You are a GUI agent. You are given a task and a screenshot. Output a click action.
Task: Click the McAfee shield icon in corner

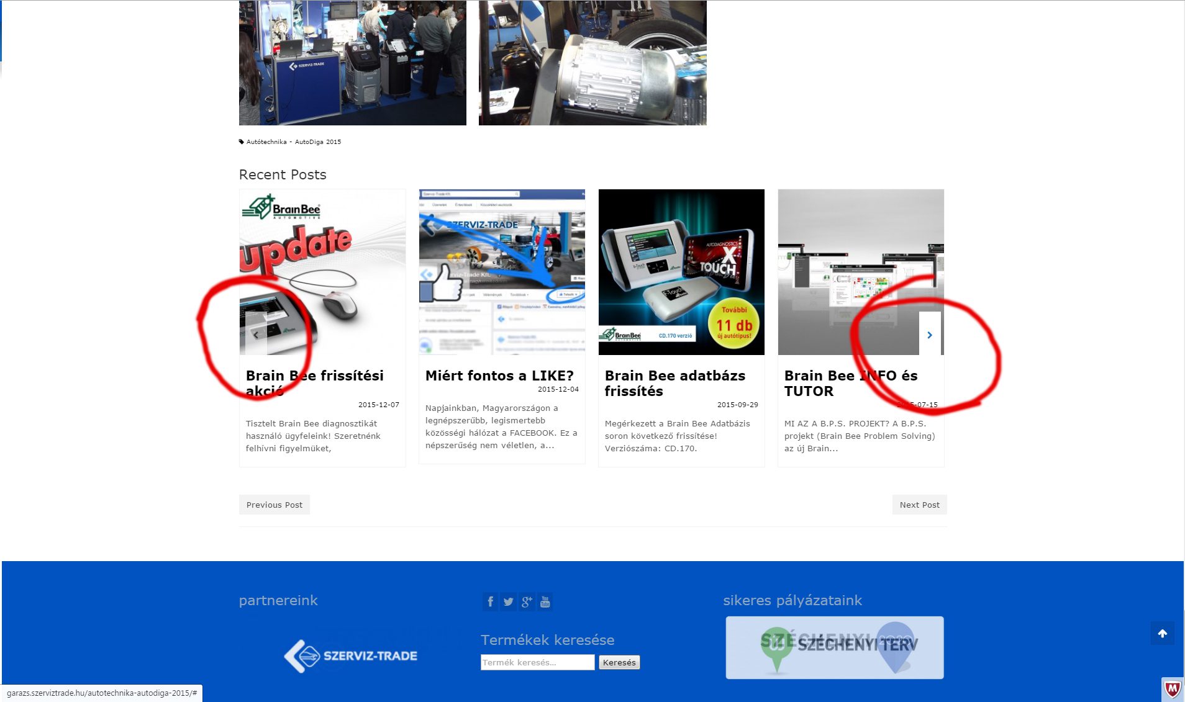click(x=1172, y=689)
